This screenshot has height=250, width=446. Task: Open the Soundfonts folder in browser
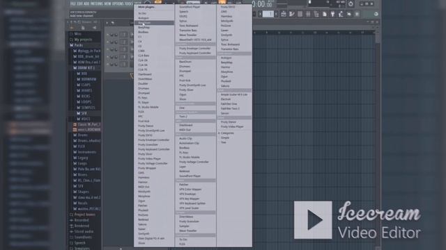[x=83, y=237]
